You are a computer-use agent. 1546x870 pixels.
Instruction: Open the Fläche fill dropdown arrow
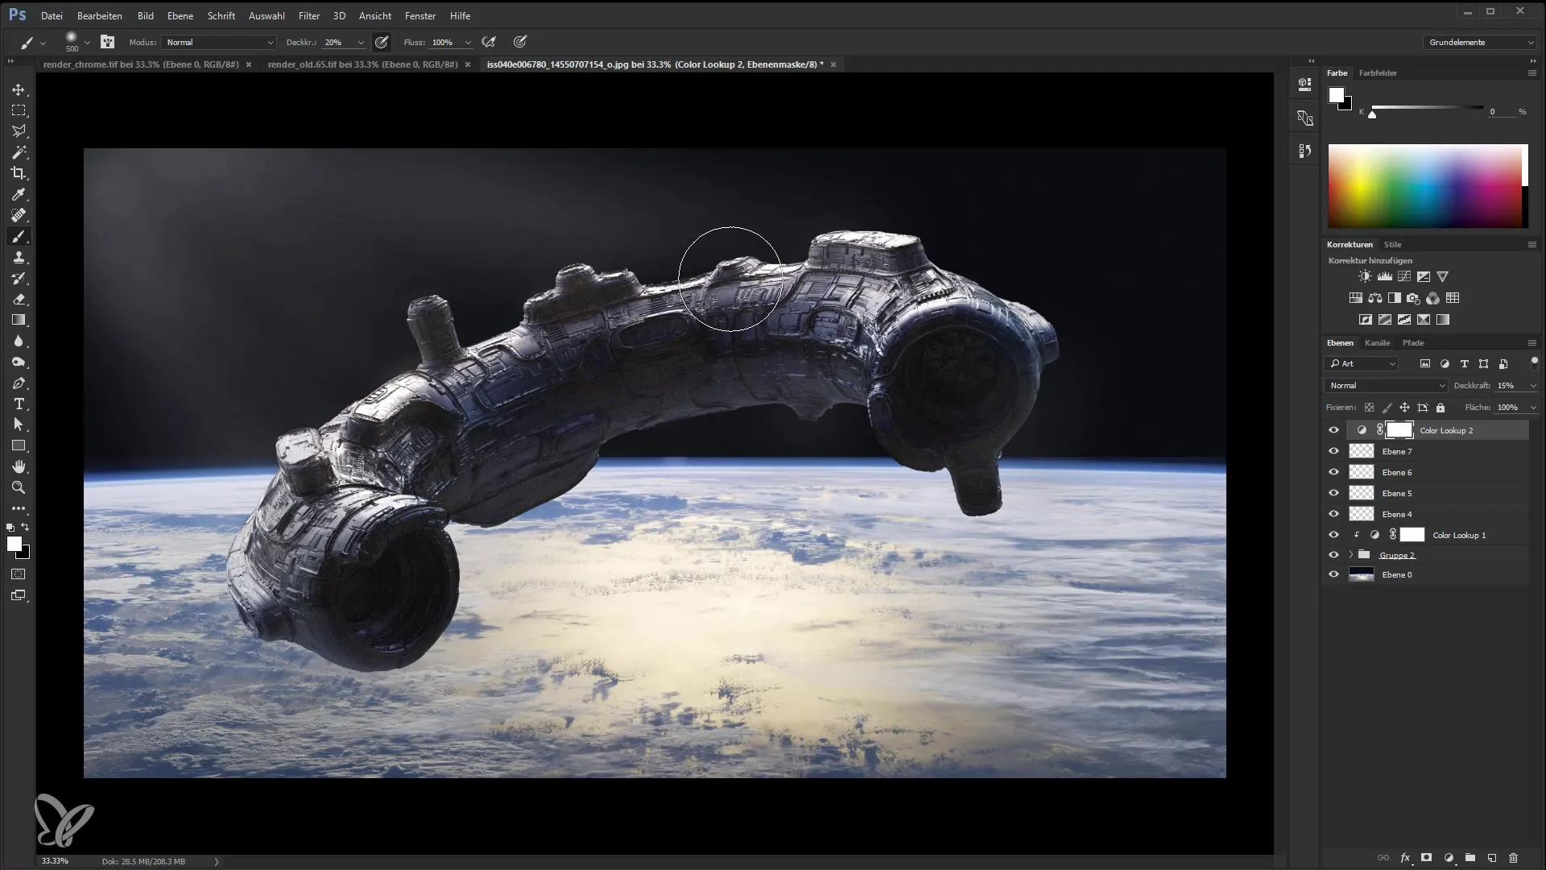pos(1532,408)
